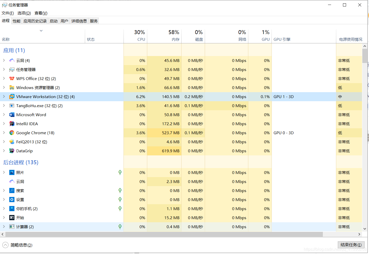Click the suspended leaf icon for 你的手机
369x254 pixels.
[120, 208]
